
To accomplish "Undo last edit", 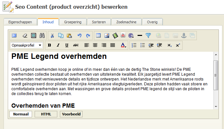I will (x=80, y=35).
